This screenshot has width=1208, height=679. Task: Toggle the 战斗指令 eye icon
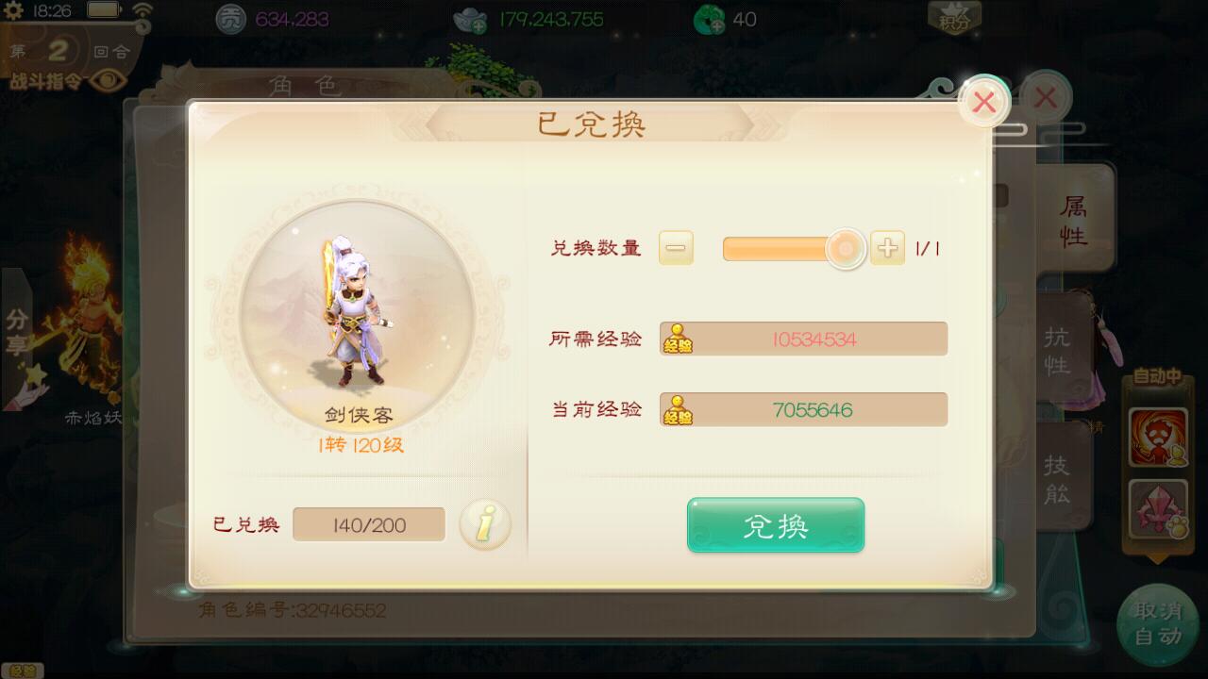coord(109,81)
